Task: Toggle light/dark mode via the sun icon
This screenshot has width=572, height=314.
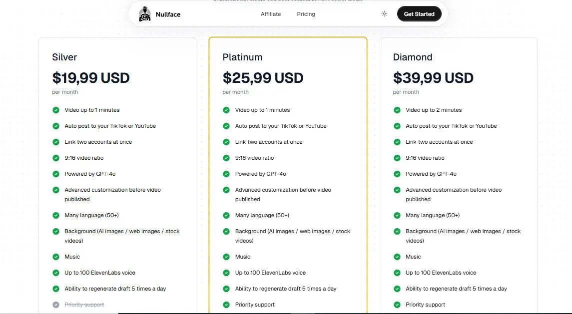Action: tap(384, 14)
